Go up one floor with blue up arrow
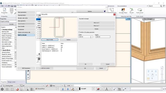The height and width of the screenshot is (93, 166). coord(63,89)
